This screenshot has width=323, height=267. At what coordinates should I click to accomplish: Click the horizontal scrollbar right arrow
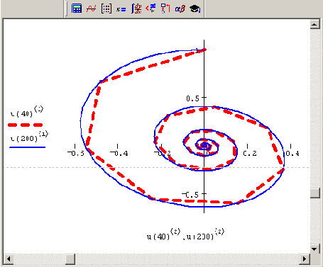click(305, 259)
